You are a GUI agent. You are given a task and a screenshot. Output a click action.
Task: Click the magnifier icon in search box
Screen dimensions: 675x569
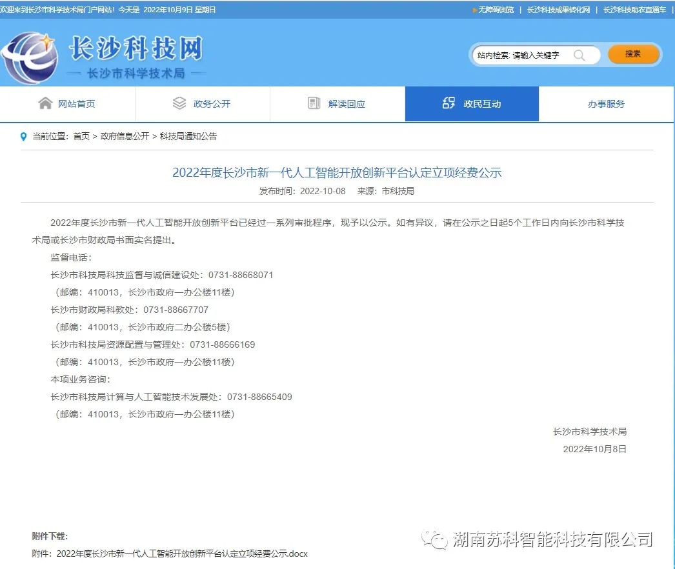(x=579, y=55)
